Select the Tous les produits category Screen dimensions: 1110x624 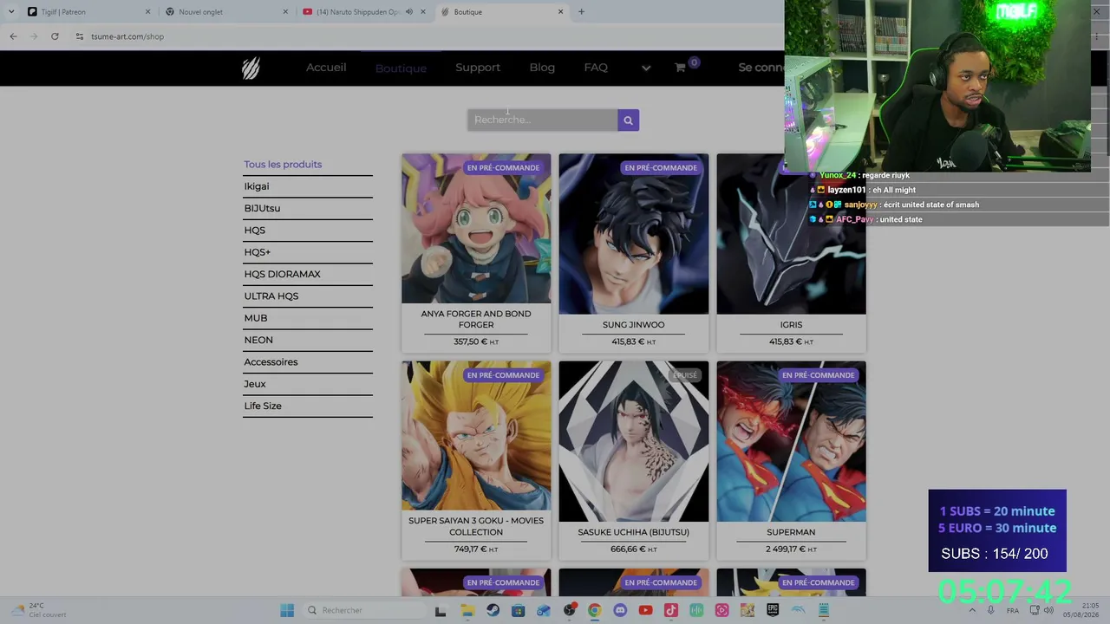pos(283,165)
